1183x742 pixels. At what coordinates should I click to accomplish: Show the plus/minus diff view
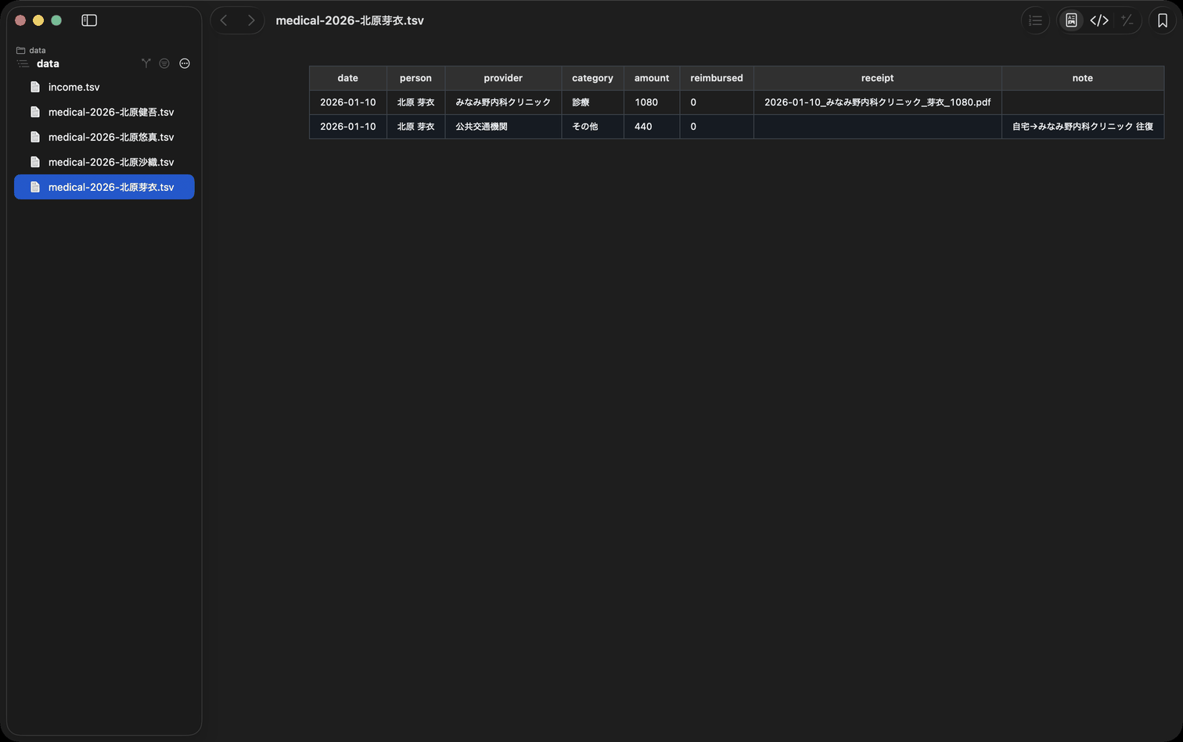click(x=1127, y=20)
